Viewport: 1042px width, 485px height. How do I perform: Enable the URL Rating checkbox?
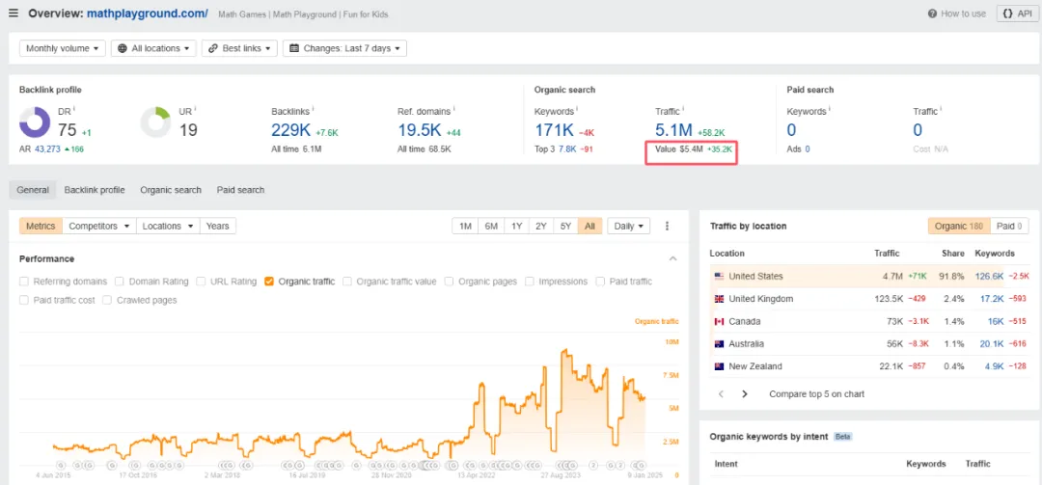202,282
